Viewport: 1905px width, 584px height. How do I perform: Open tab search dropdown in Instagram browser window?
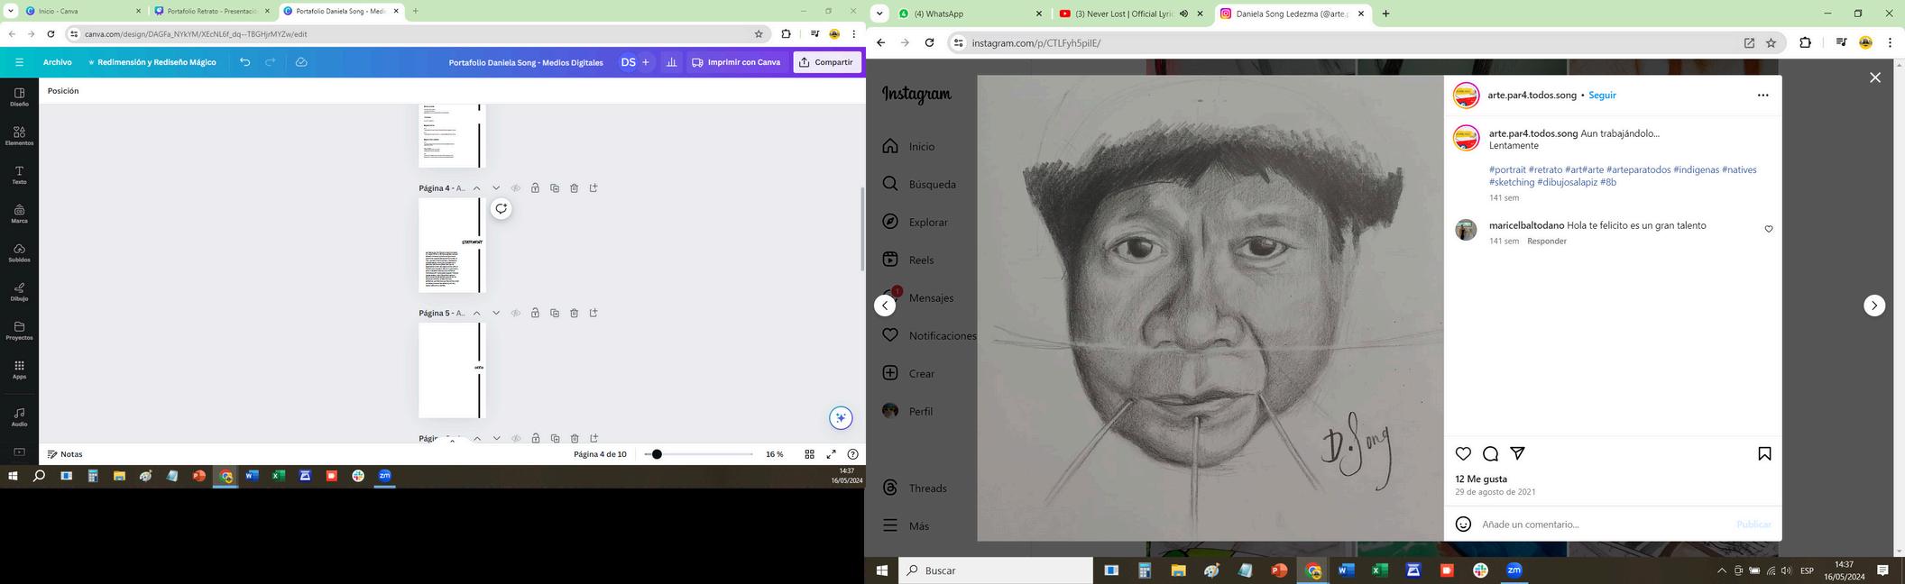[879, 14]
